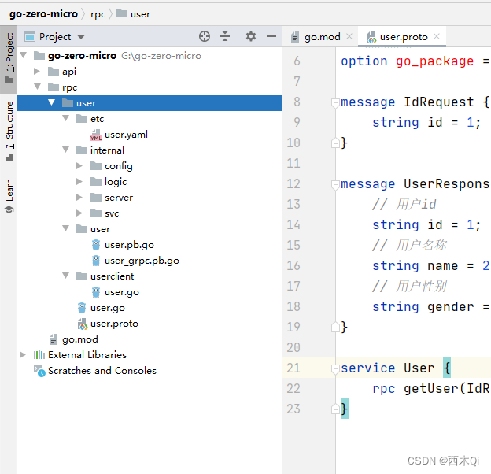Hide the Project panel with minus icon
Viewport: 491px width, 474px height.
[x=271, y=36]
